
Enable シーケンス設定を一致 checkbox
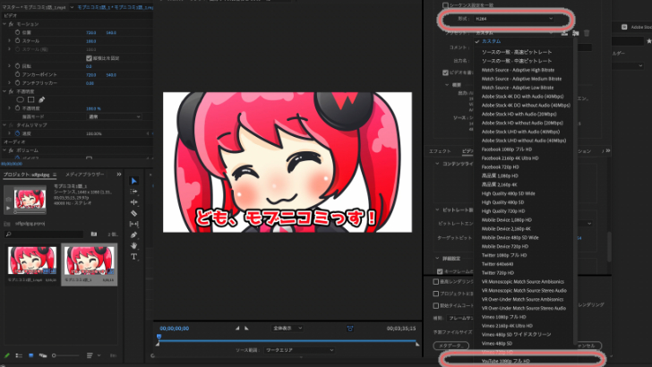pos(445,5)
